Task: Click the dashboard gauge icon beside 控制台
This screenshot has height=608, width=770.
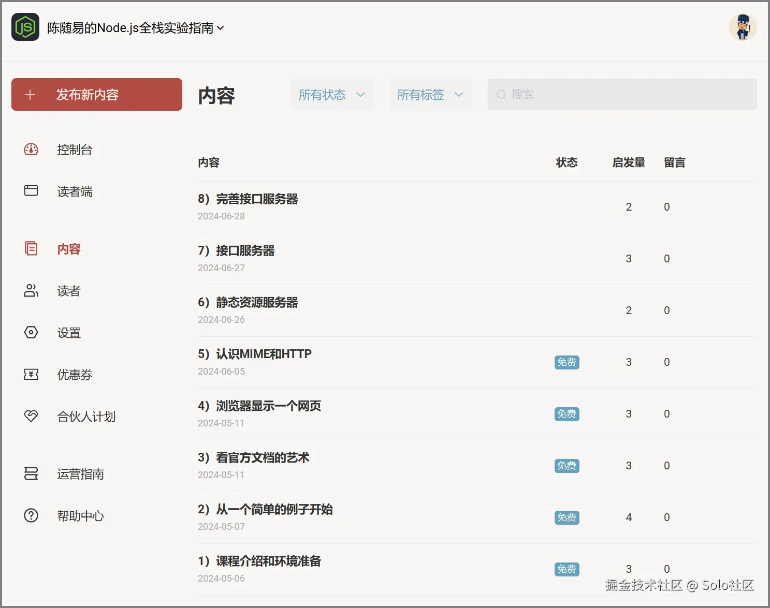Action: (31, 150)
